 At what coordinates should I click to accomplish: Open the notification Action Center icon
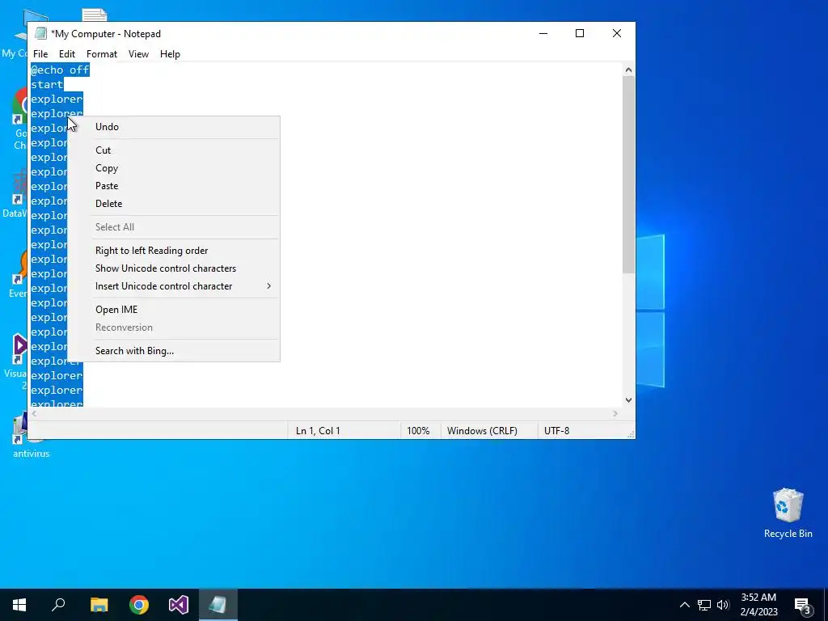click(802, 605)
